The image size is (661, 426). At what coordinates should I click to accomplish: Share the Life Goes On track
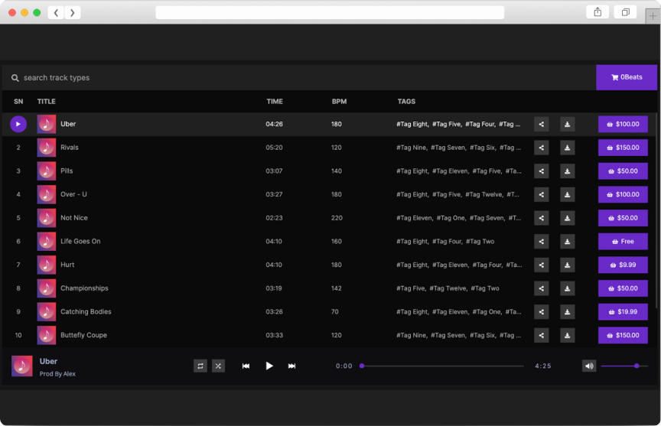tap(541, 242)
